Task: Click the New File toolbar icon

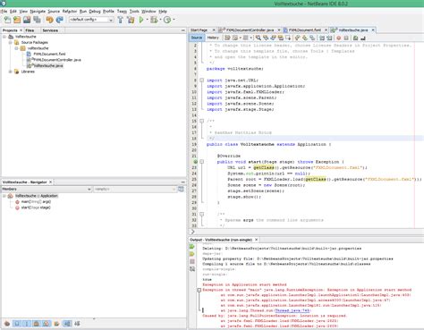Action: (x=7, y=20)
